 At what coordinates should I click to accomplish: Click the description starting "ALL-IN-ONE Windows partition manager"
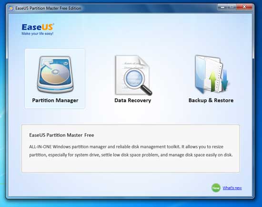[x=131, y=151]
